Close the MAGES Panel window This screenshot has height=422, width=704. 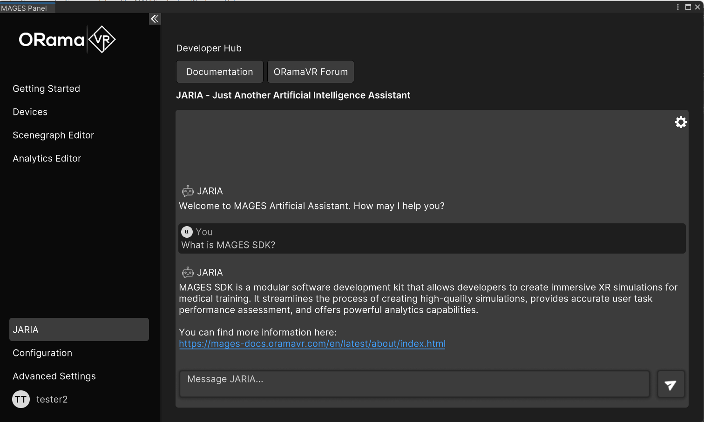[x=697, y=7]
